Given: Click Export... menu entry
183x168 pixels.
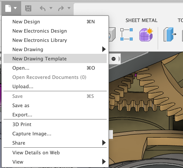Looking at the screenshot, I should pos(55,115).
